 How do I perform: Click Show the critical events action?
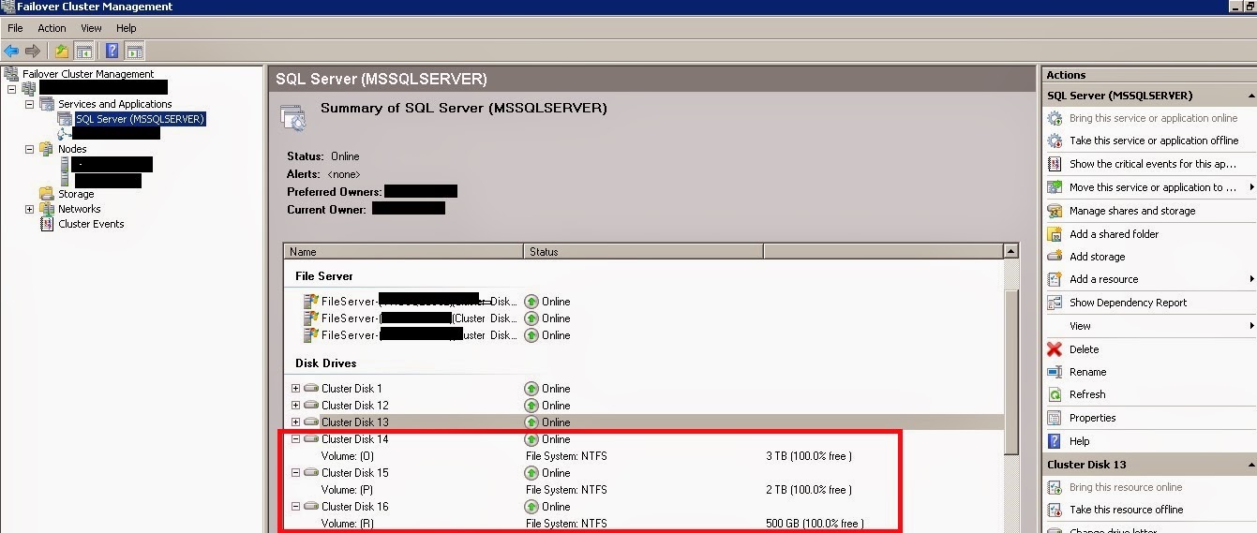[x=1153, y=164]
